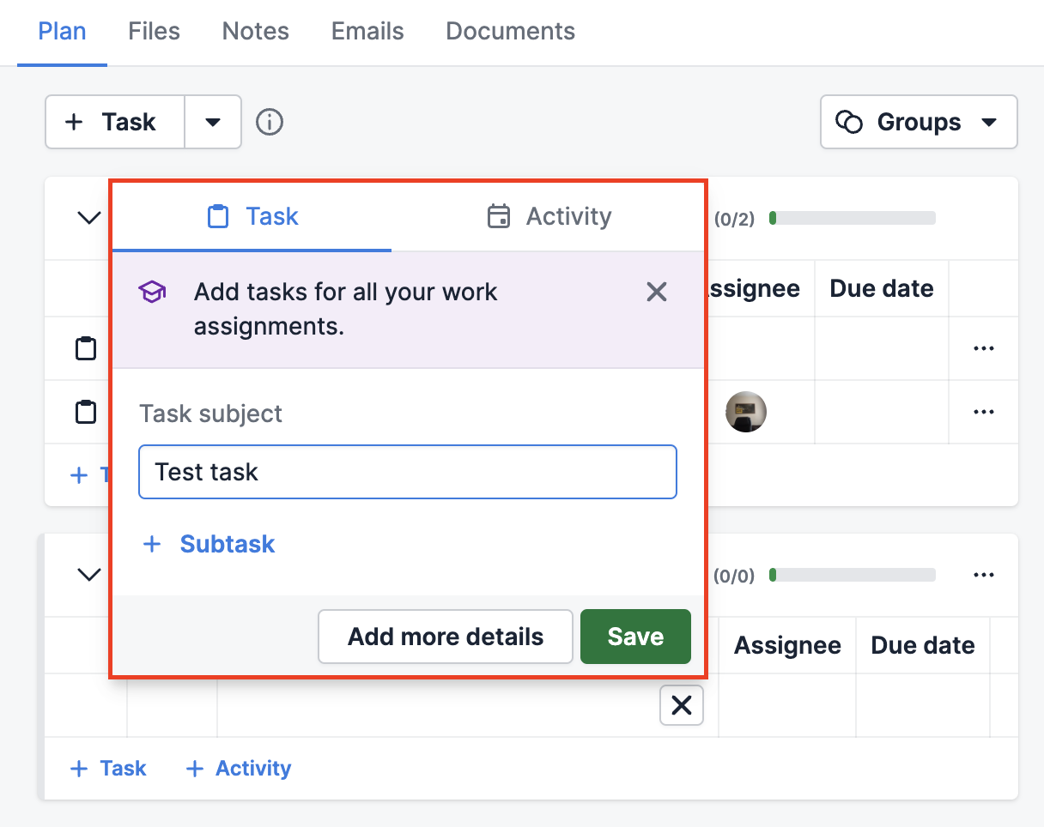Dismiss the add tasks tip
Viewport: 1044px width, 827px height.
(656, 292)
